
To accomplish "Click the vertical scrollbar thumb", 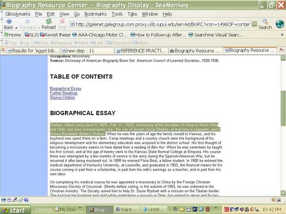I will coord(283,108).
